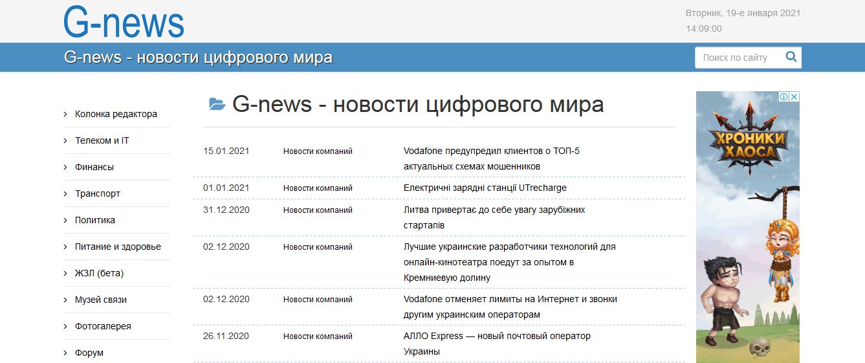Click the date 15.01.2021
Screen dimensions: 865x363
point(226,151)
